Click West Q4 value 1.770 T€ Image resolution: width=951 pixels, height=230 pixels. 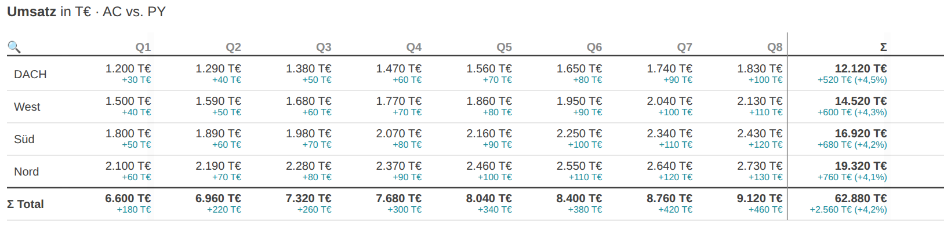[x=399, y=101]
